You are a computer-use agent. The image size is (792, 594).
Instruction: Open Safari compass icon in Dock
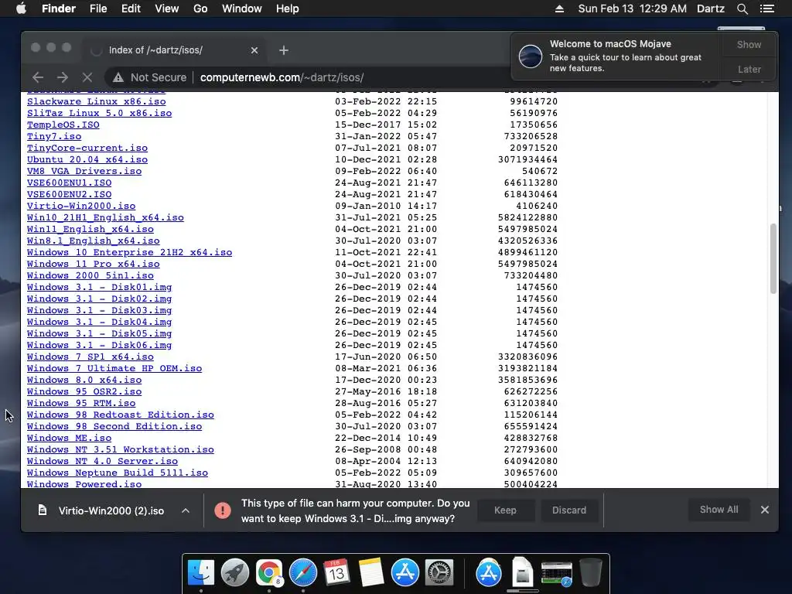302,573
